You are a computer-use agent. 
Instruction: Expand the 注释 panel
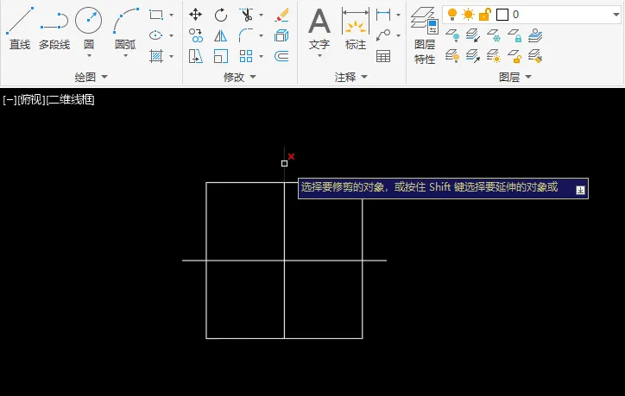pyautogui.click(x=350, y=77)
